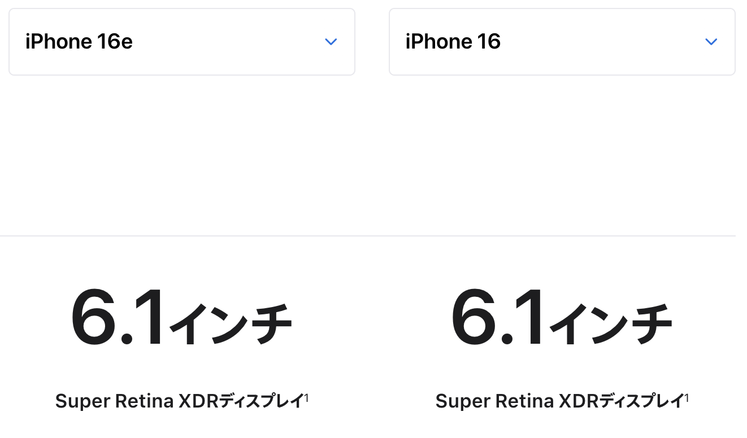The image size is (747, 438).
Task: Select the iPhone 16e label text
Action: click(x=79, y=41)
